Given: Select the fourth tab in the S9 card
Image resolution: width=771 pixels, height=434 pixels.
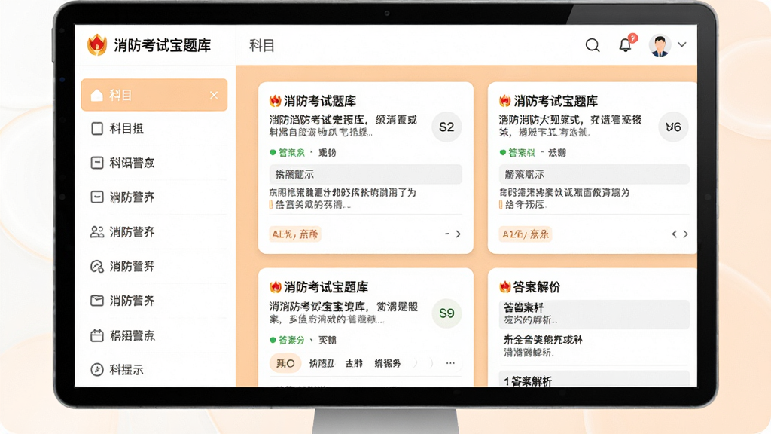Looking at the screenshot, I should (388, 363).
